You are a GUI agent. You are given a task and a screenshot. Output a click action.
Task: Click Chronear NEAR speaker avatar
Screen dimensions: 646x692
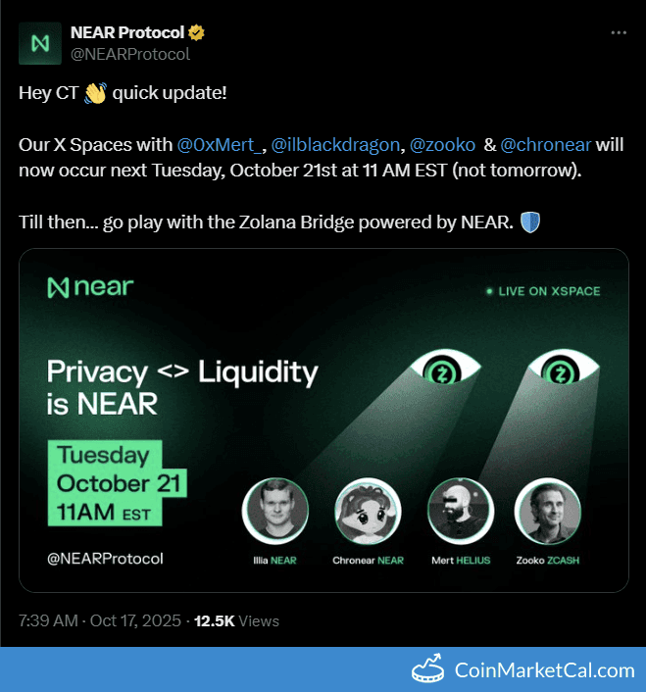point(368,512)
